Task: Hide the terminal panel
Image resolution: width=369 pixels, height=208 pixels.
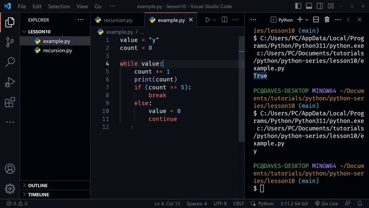Action: click(359, 20)
